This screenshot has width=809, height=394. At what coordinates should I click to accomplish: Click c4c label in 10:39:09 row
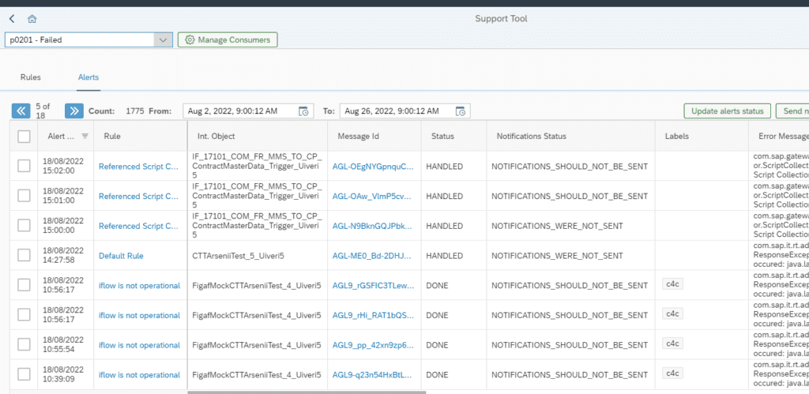(x=673, y=373)
